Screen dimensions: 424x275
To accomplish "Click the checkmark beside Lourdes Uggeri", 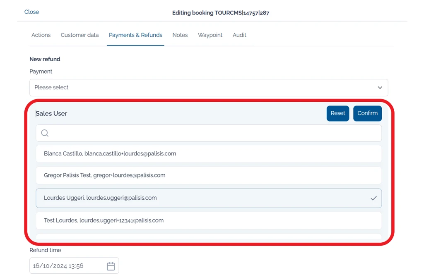I will [373, 198].
